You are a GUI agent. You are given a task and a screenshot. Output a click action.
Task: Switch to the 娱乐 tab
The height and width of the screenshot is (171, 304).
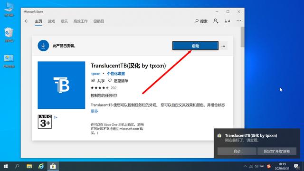[64, 21]
